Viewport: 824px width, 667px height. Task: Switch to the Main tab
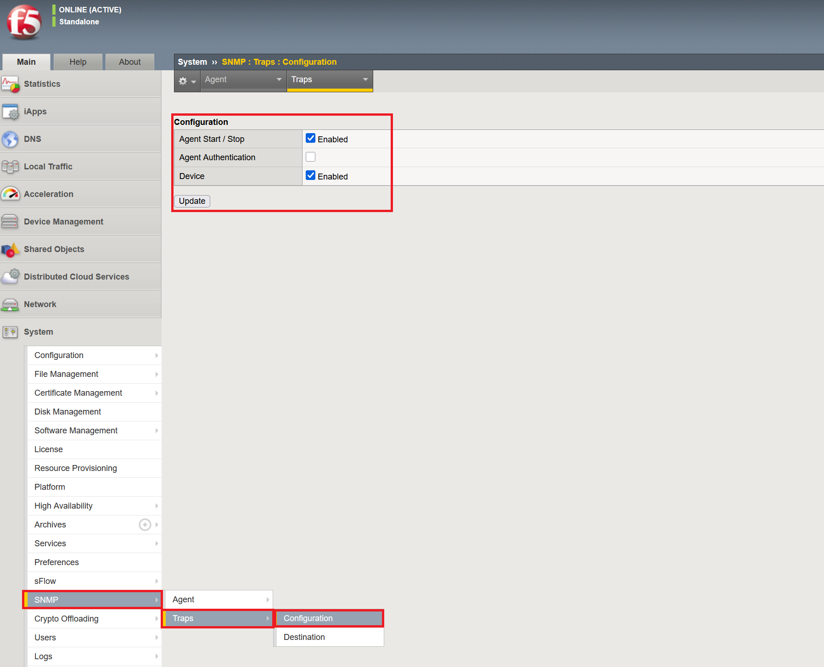(26, 62)
